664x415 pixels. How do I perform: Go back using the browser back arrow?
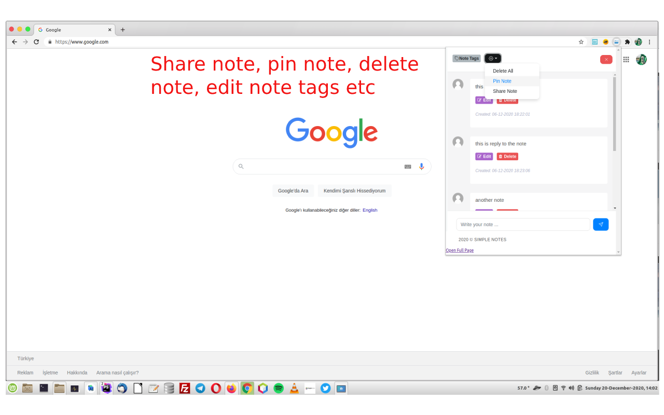[x=15, y=42]
